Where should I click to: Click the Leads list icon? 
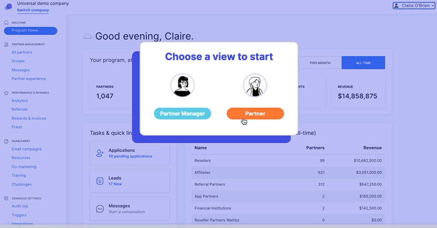[x=100, y=181]
